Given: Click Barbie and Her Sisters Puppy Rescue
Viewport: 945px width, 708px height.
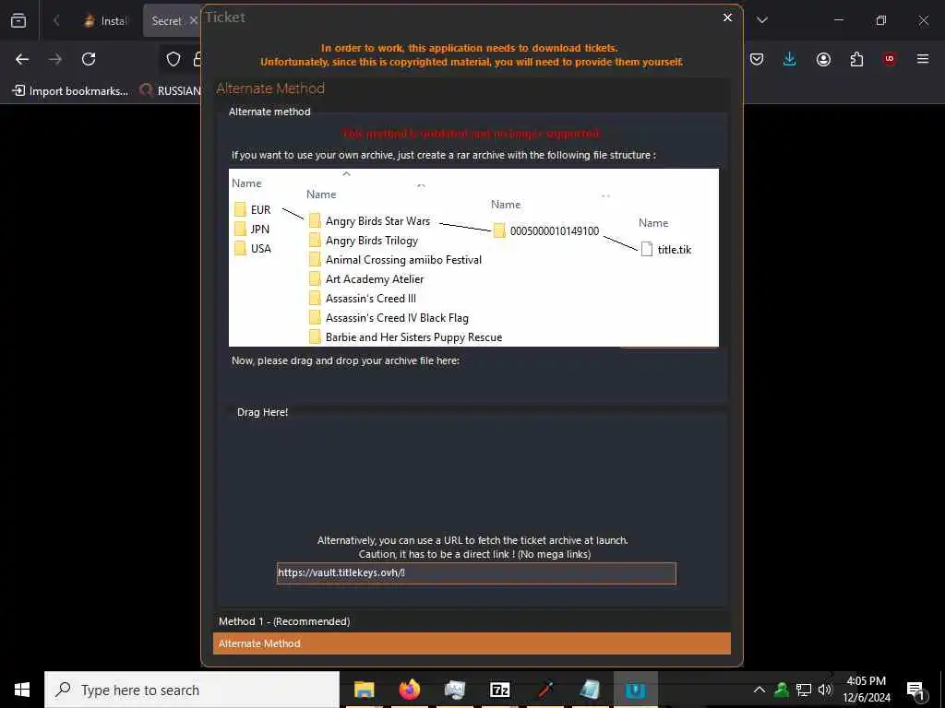Looking at the screenshot, I should [406, 337].
